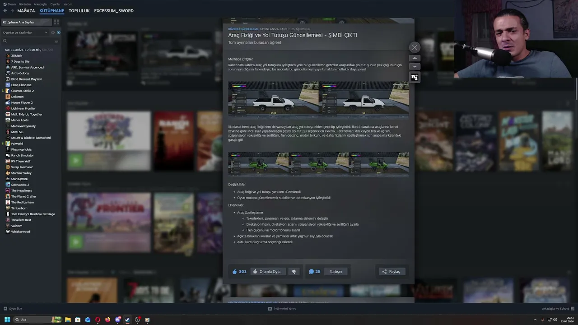Select 7 Days to Die in the list
The image size is (578, 325).
click(20, 61)
